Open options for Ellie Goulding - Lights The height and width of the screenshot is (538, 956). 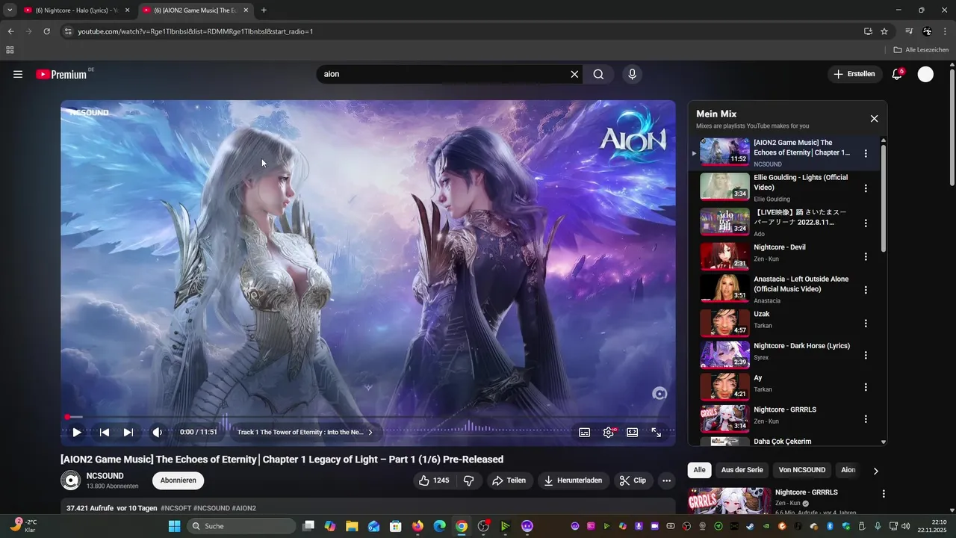click(866, 188)
